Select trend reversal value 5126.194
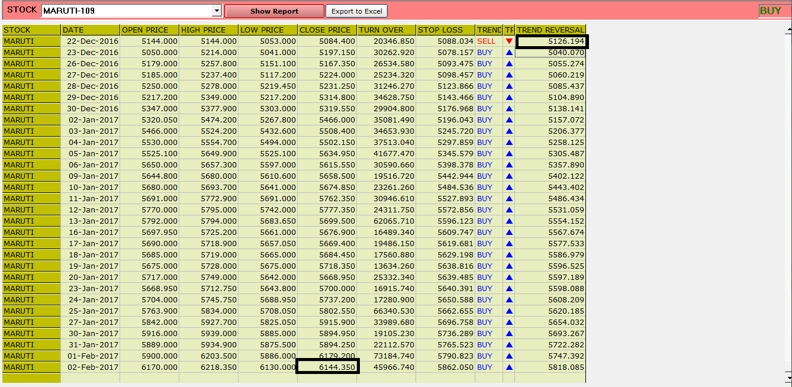Screen dimensions: 792x387 point(551,41)
